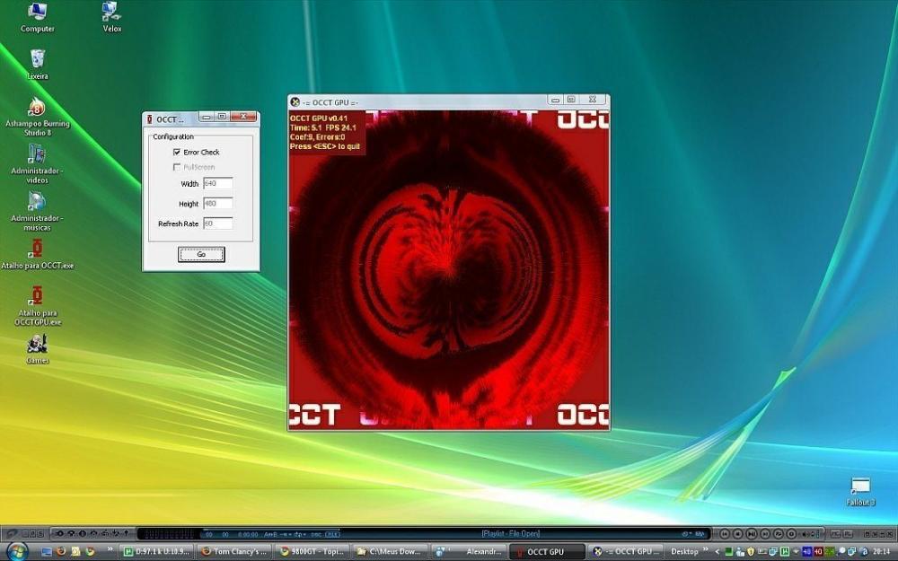Open the Velox desktop shortcut

click(x=111, y=13)
